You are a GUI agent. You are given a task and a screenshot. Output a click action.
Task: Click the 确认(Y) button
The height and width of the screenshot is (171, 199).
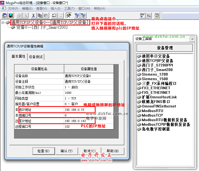(67, 151)
